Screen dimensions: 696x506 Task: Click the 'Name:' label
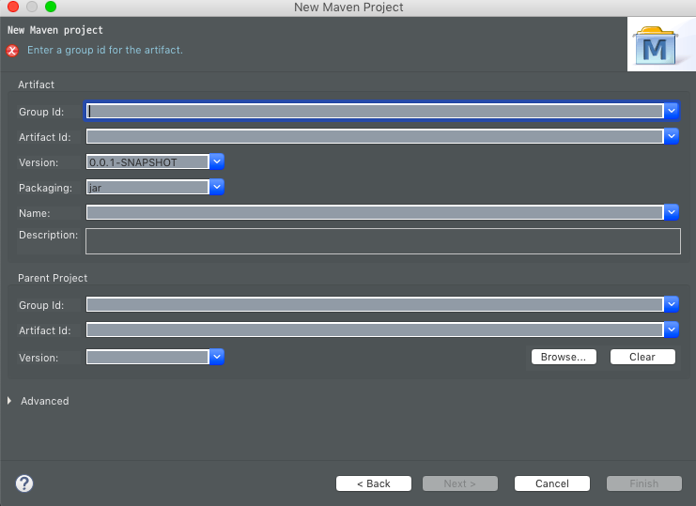point(34,213)
